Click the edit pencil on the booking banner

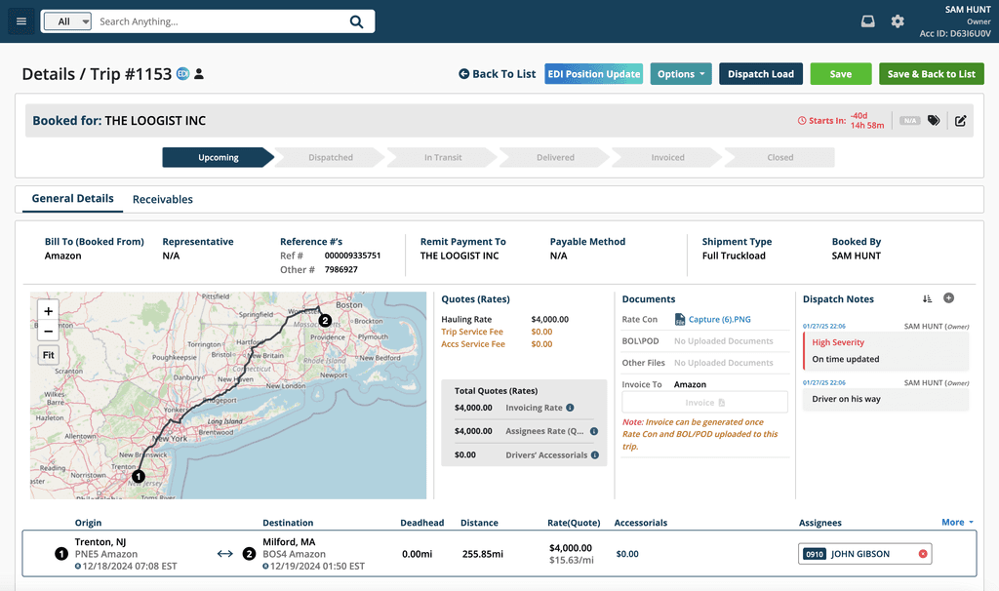(961, 120)
